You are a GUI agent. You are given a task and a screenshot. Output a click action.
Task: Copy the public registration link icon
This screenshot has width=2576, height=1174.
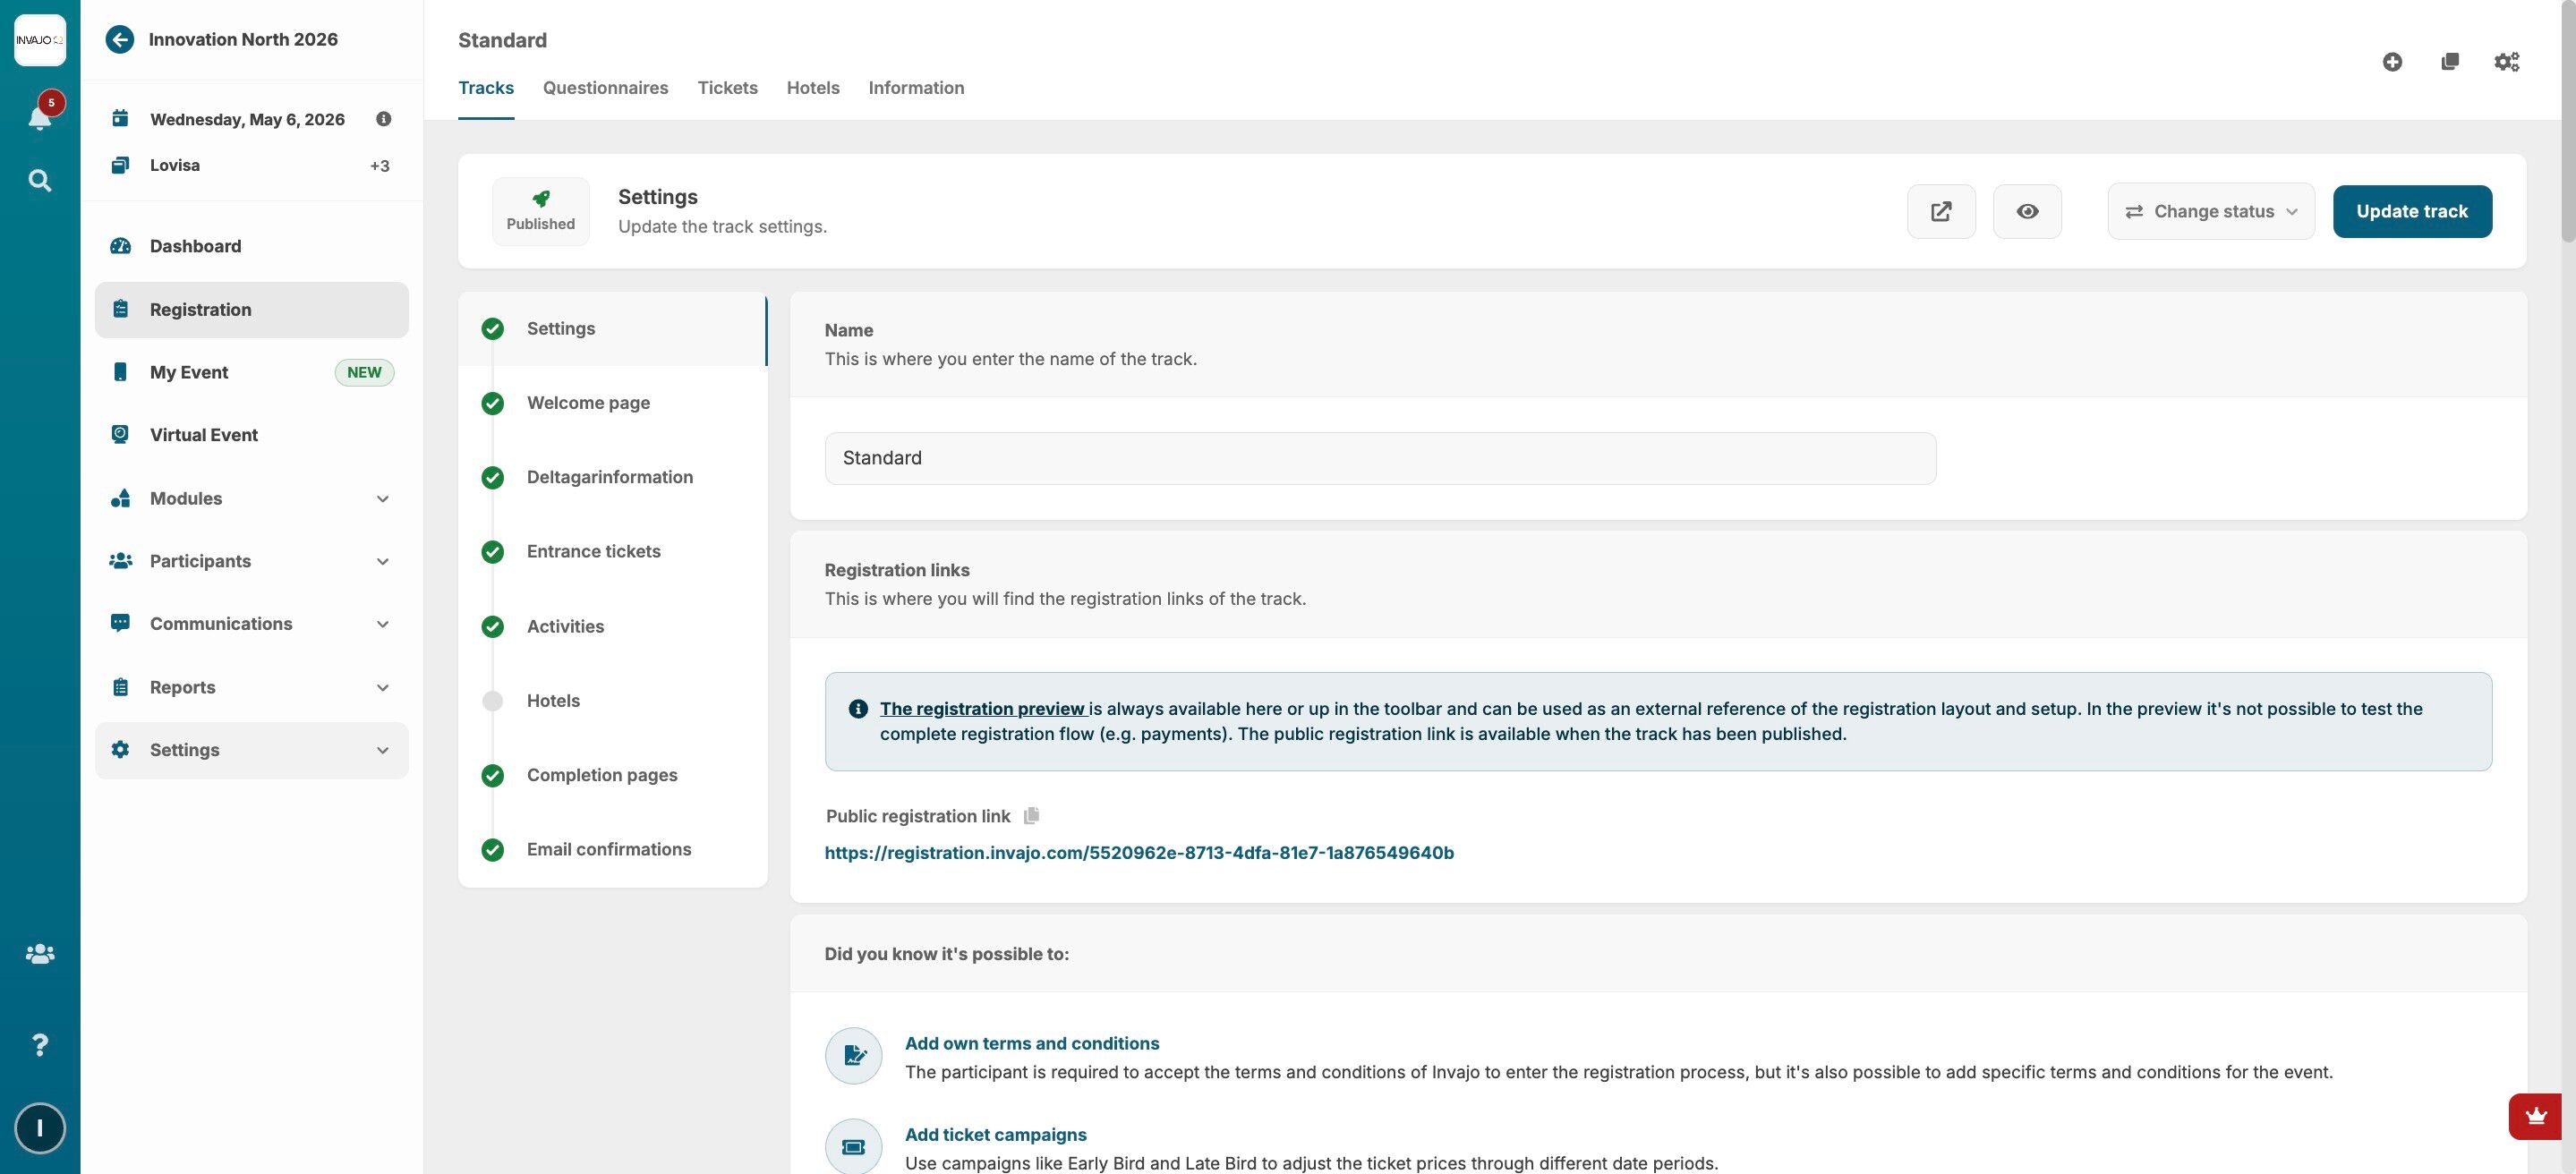(1031, 816)
